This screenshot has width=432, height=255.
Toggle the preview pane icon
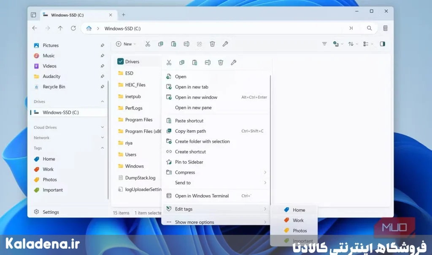[x=382, y=44]
